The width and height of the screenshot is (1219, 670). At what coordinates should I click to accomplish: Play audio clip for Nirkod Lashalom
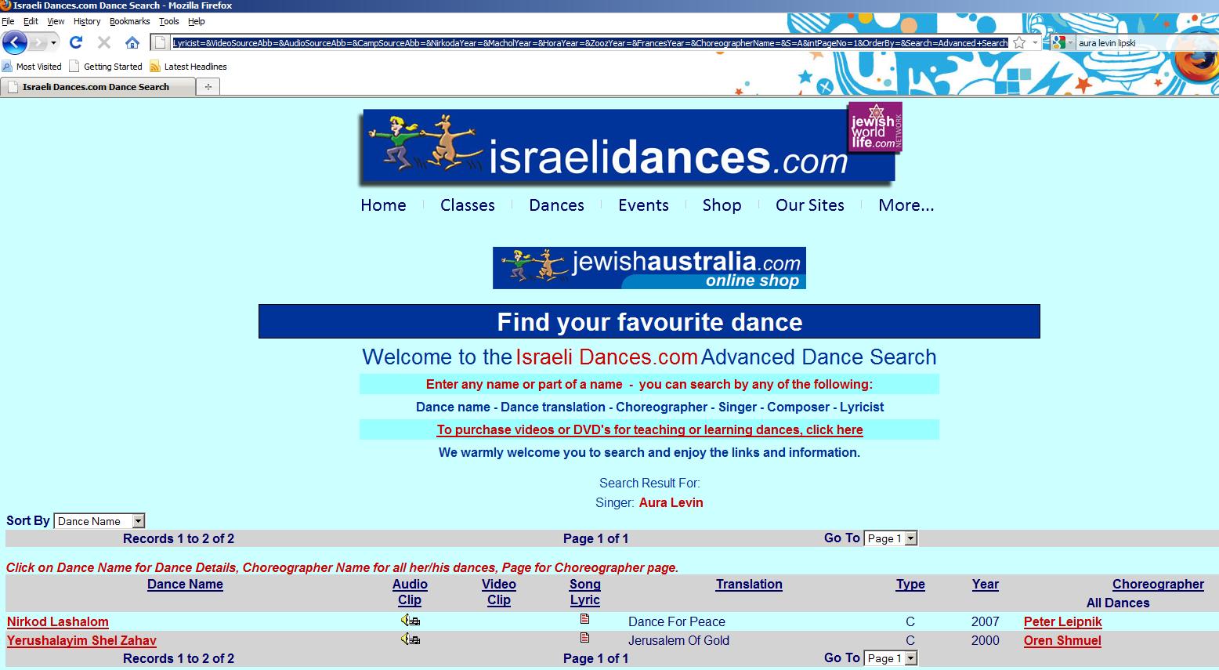pos(410,621)
